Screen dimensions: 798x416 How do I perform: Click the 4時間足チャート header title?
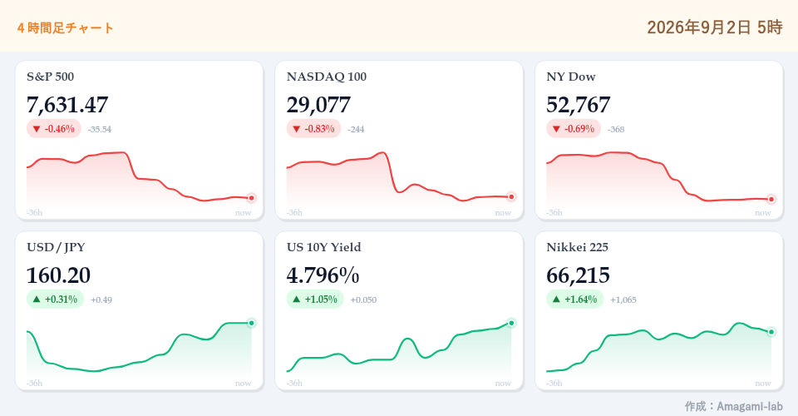pyautogui.click(x=65, y=28)
